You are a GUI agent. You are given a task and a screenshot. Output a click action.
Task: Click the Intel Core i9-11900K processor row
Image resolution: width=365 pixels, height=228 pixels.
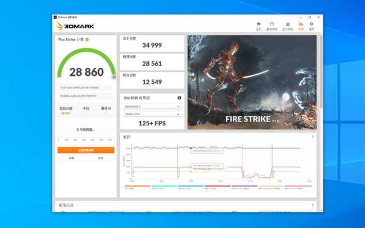tap(86, 88)
